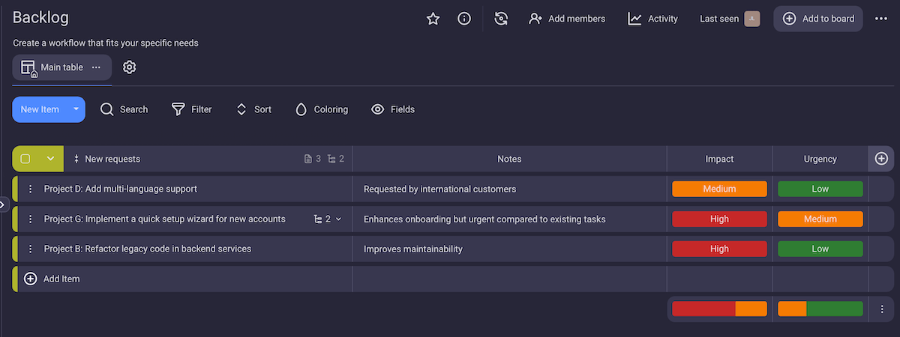The width and height of the screenshot is (900, 337).
Task: Click Add members button
Action: 567,19
